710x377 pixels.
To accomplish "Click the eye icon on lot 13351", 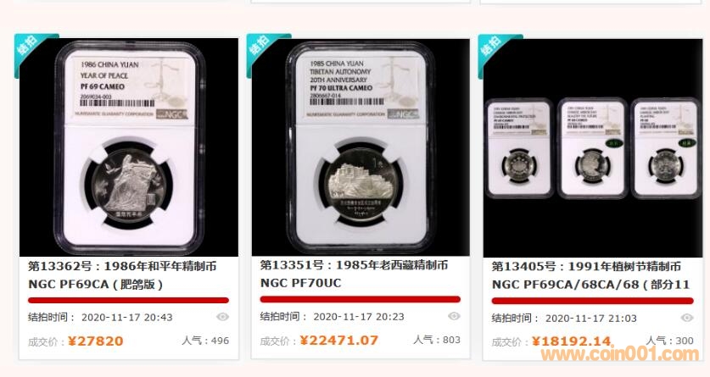I will (454, 316).
